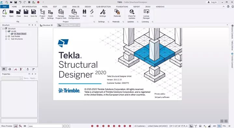
Task: Click the Y-shaped icon in the status bar
Action: click(196, 126)
